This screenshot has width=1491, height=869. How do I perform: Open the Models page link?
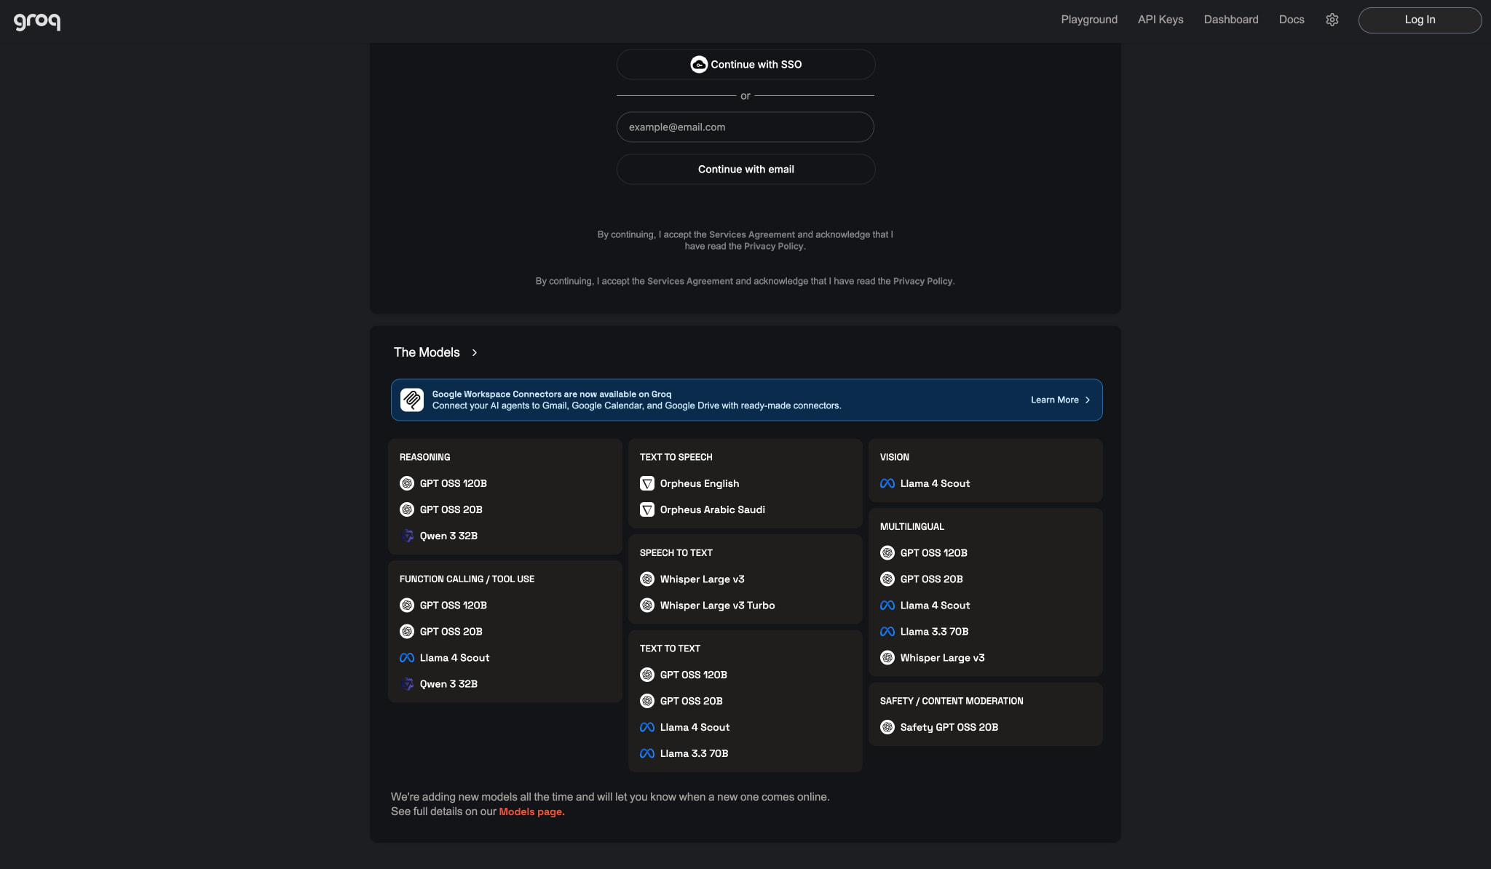(x=531, y=812)
